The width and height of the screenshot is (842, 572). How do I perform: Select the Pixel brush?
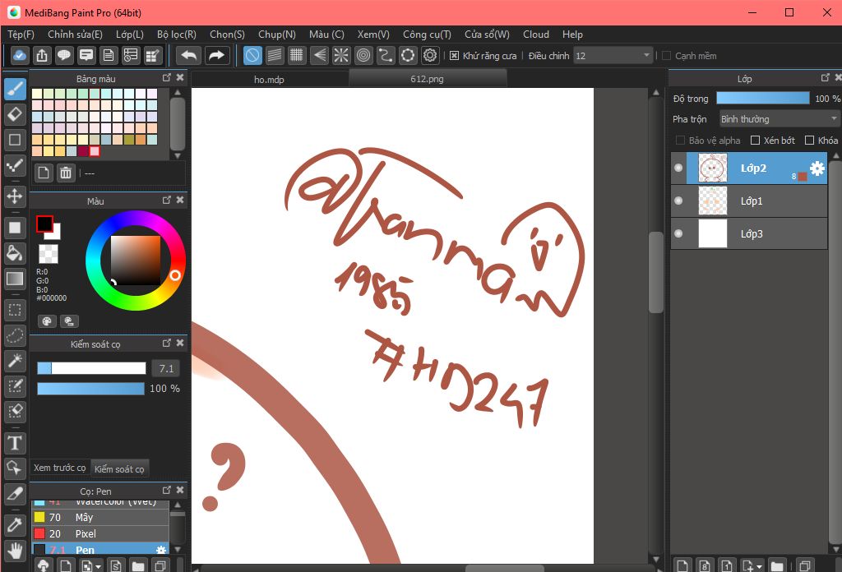point(100,534)
